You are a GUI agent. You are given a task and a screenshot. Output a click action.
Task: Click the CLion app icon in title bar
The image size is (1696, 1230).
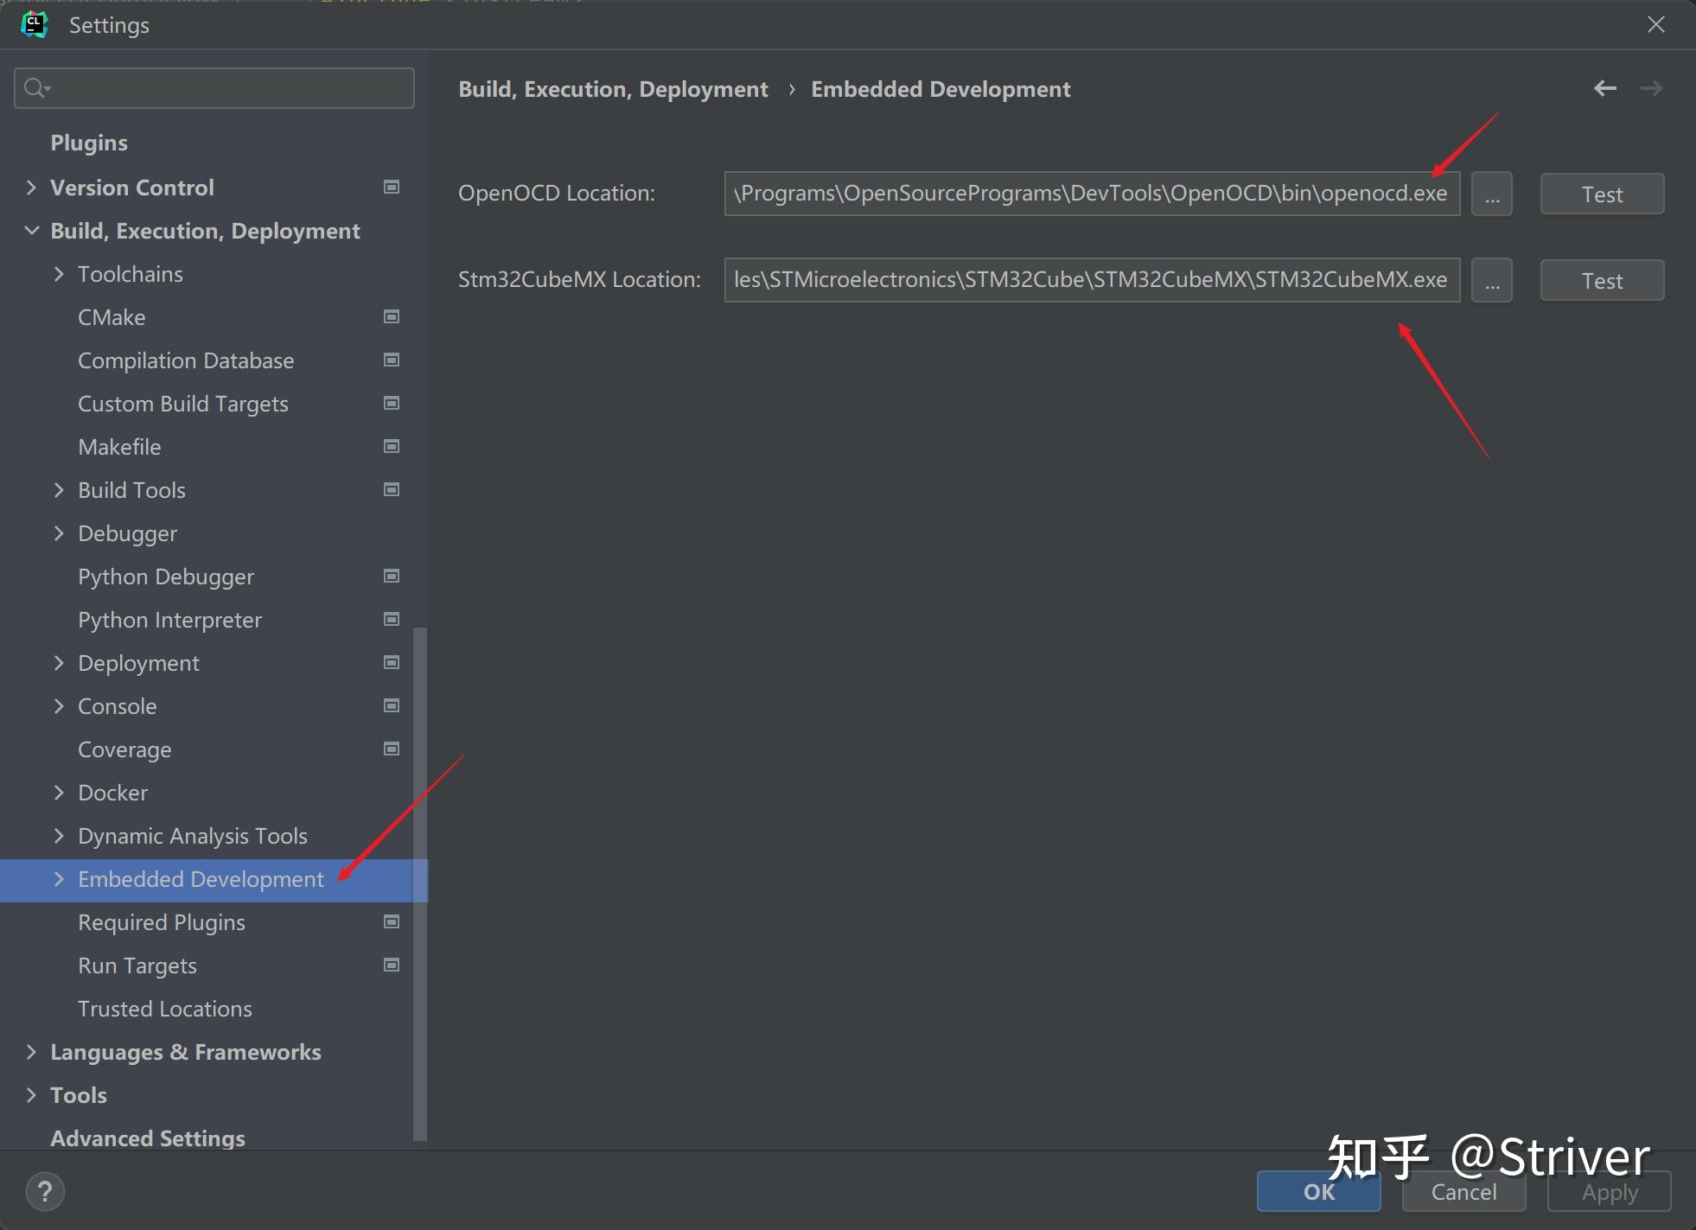tap(35, 24)
